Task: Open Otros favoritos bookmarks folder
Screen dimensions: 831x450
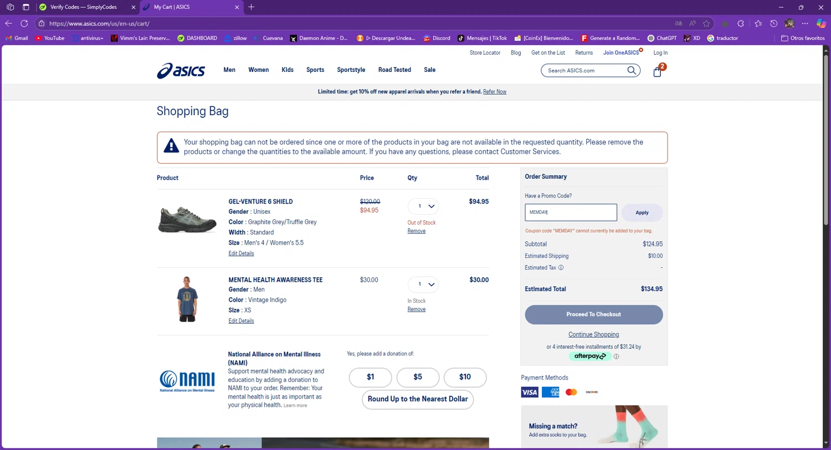Action: tap(803, 38)
